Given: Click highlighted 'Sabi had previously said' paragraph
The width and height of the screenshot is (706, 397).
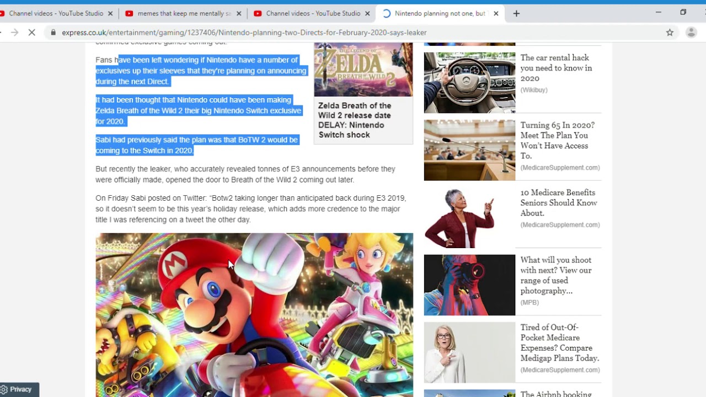Looking at the screenshot, I should 197,145.
